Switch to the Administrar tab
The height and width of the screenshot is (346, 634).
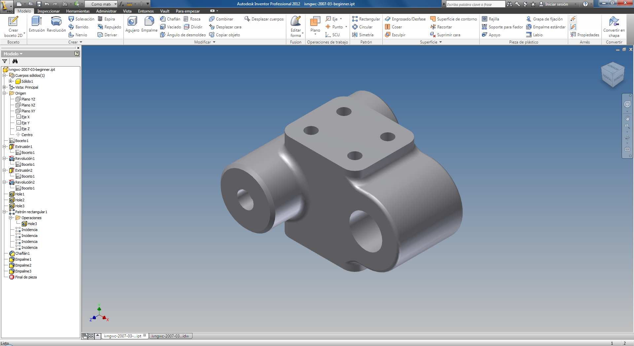click(x=106, y=11)
